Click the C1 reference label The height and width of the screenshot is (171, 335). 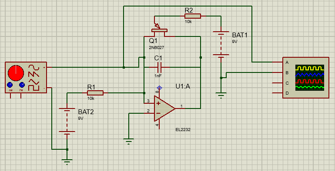coord(158,58)
